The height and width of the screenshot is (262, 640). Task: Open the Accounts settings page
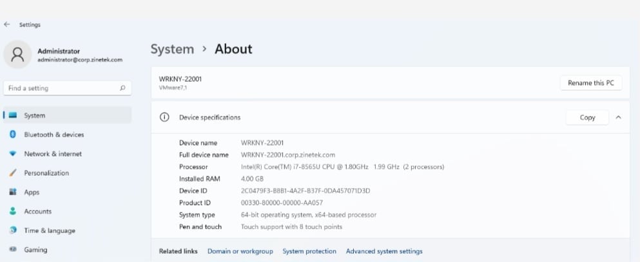67,211
